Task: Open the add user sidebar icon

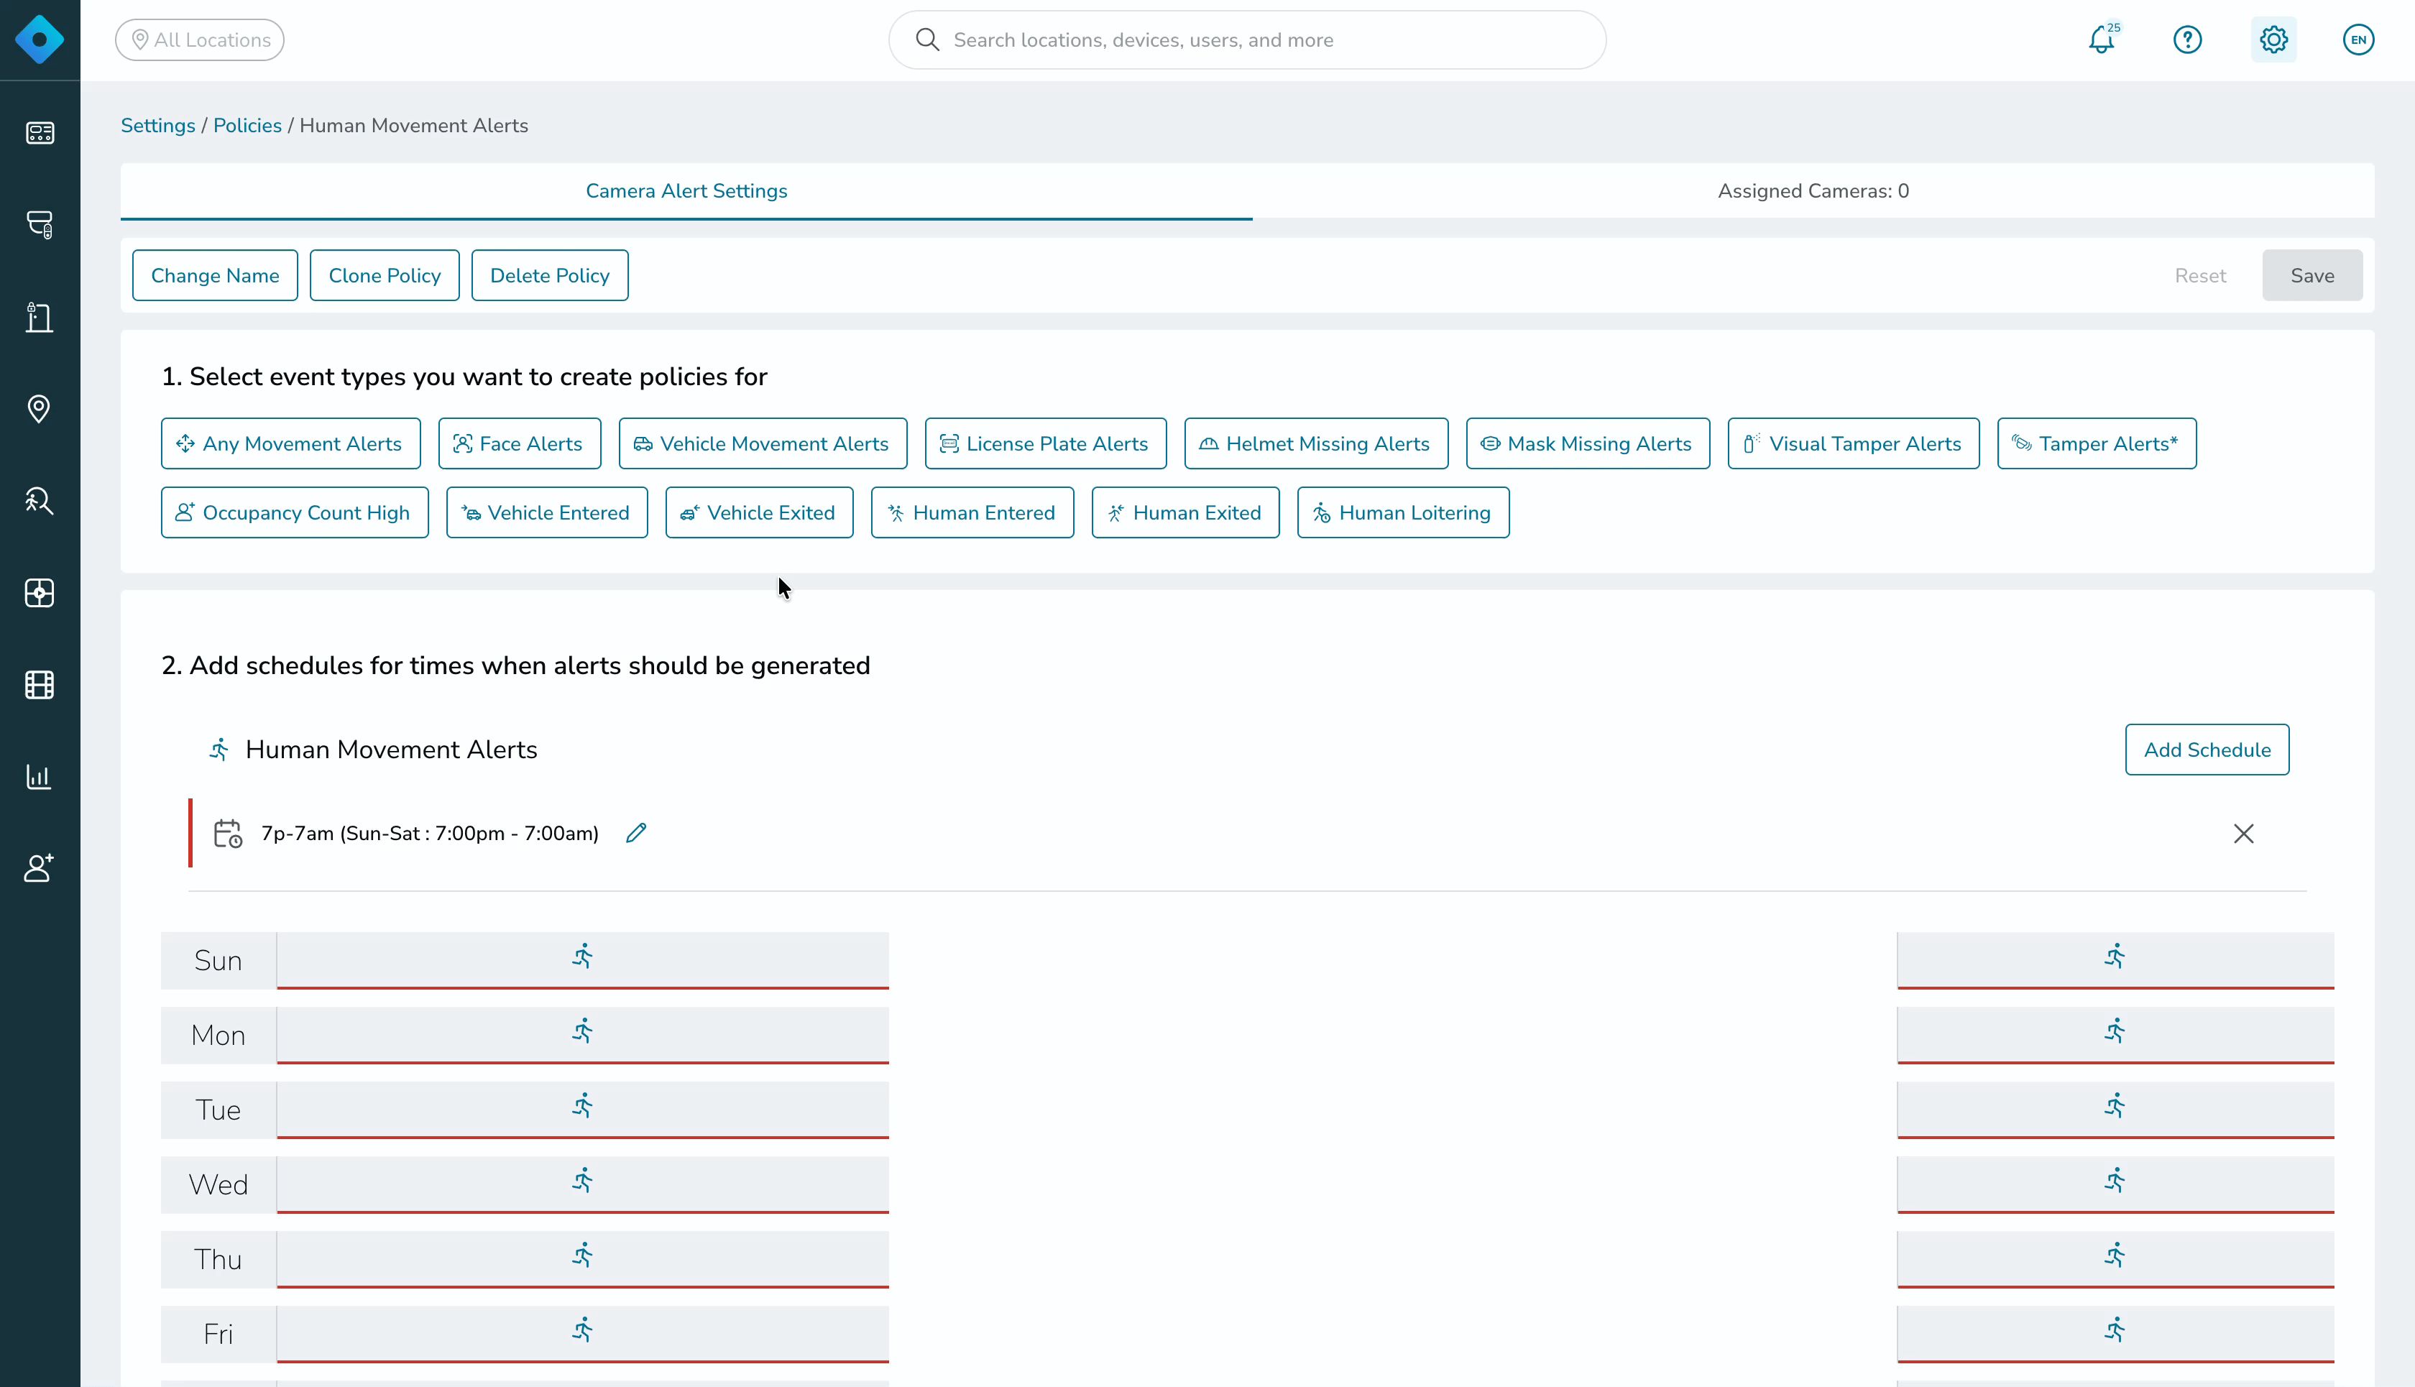Action: [x=39, y=868]
